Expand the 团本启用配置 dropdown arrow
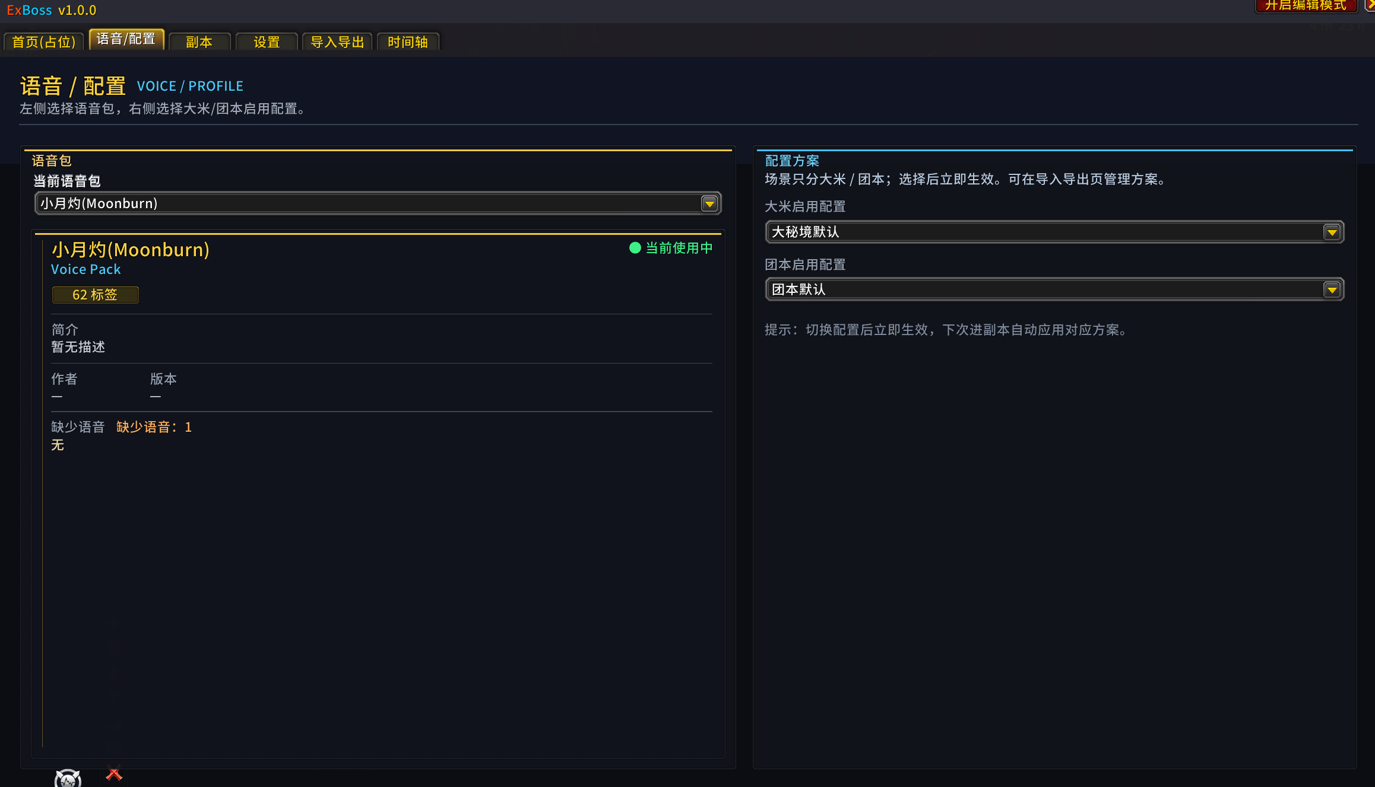Screen dimensions: 1375x787 [x=1332, y=289]
